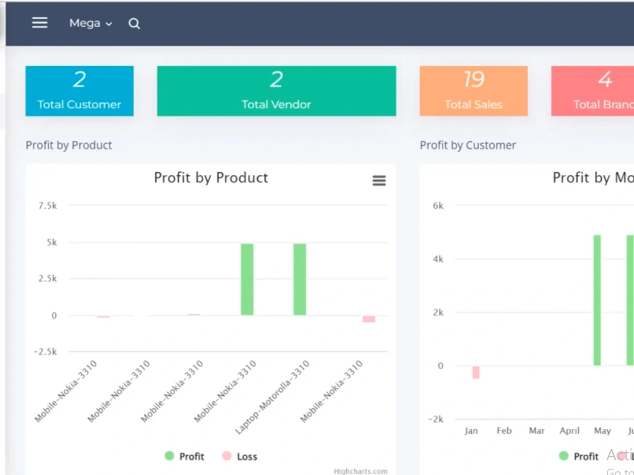Viewport: 634px width, 475px height.
Task: Click the April month axis label
Action: 569,431
